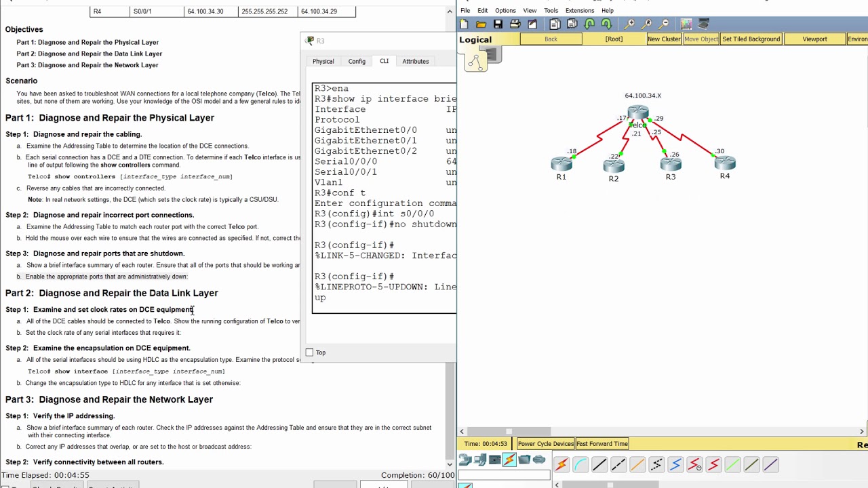Choose the dashed Copper Cross-Over cable
The image size is (868, 488).
pyautogui.click(x=618, y=465)
